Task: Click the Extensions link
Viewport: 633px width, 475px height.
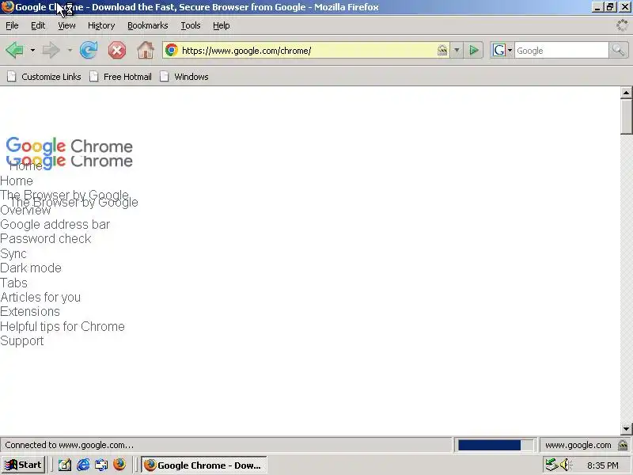Action: point(30,311)
